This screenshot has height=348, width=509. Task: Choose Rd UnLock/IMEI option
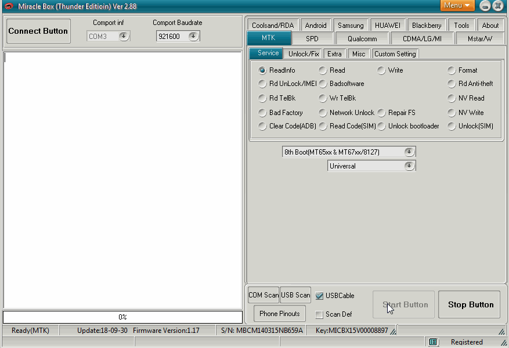pos(262,84)
